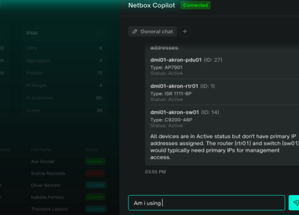299x215 pixels.
Task: Click the 03:55 PM message timestamp
Action: tap(155, 172)
